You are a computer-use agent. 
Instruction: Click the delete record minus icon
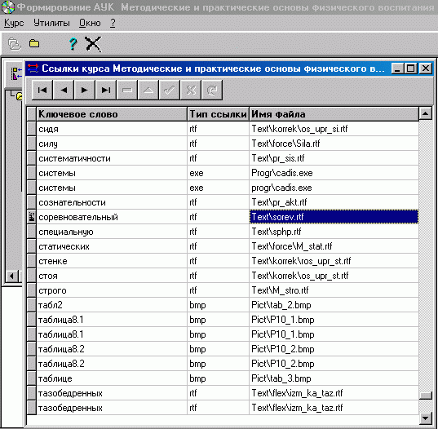tap(127, 90)
